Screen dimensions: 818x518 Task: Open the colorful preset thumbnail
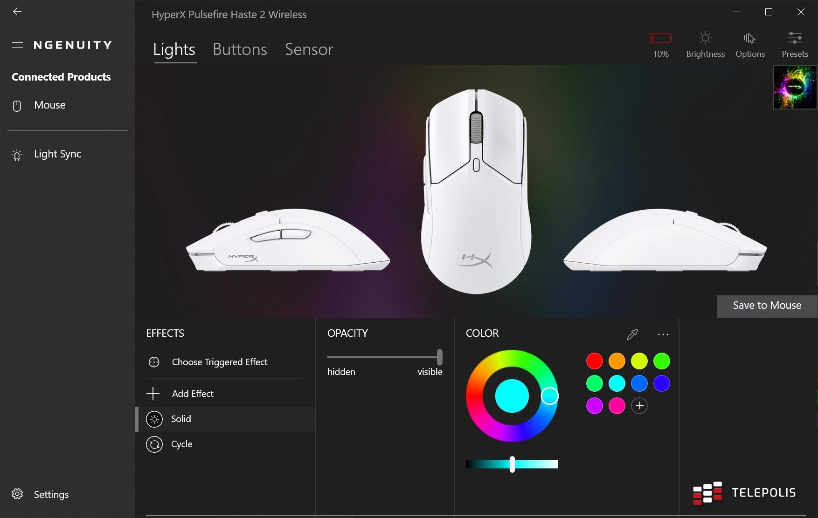coord(795,87)
